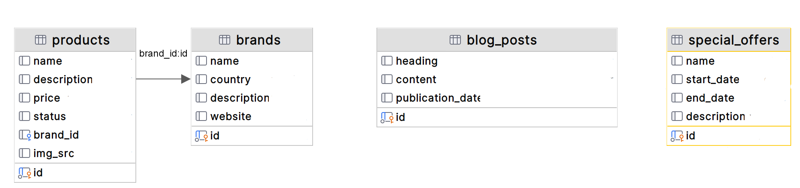Click the column icon next to price
Screen dimensions: 800x188
click(x=25, y=98)
